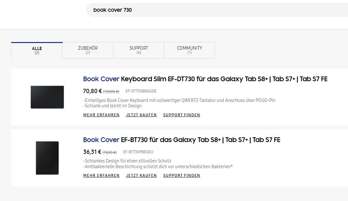Click the Book Cover EF-BT730 product image
This screenshot has width=348, height=201.
[x=47, y=158]
